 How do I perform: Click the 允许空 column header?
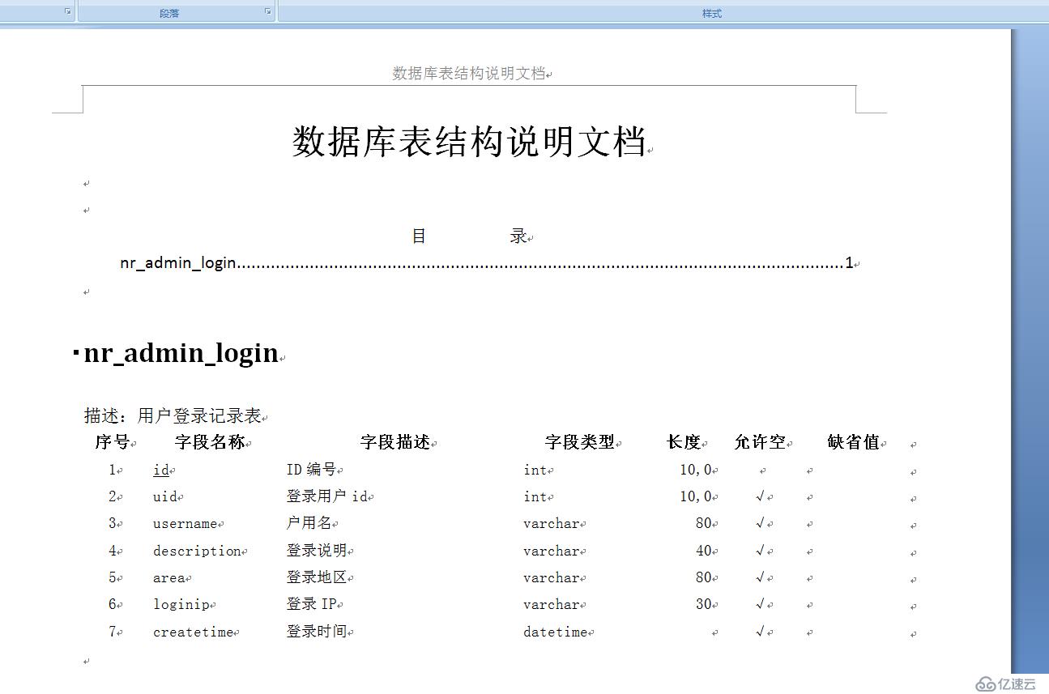pyautogui.click(x=760, y=442)
